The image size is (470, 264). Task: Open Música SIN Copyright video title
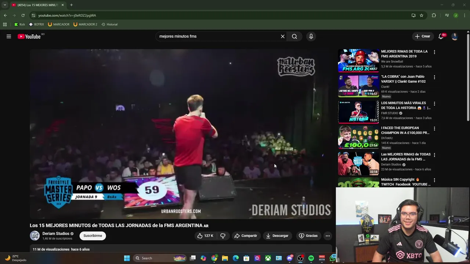point(406,182)
